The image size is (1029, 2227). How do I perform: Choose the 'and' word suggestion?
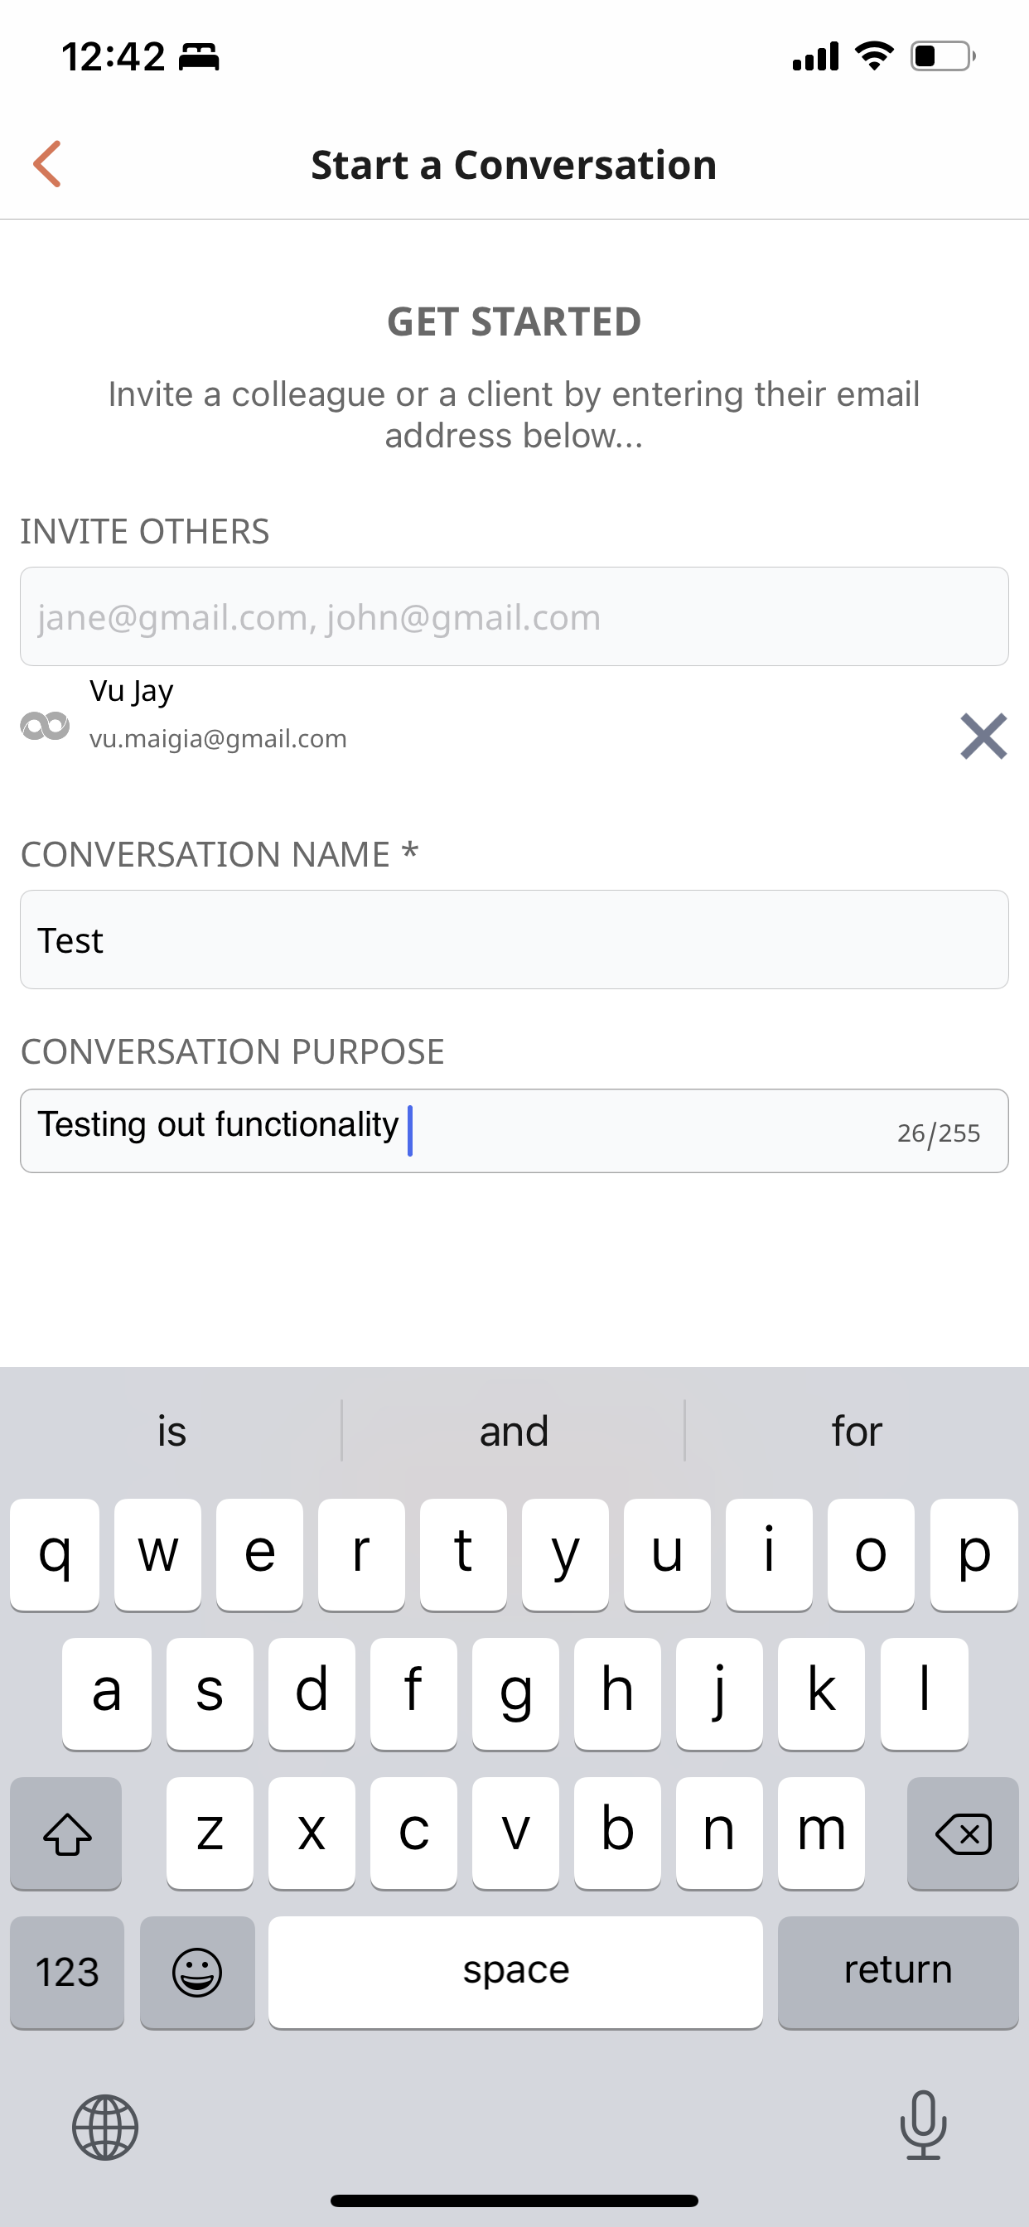[x=514, y=1431]
